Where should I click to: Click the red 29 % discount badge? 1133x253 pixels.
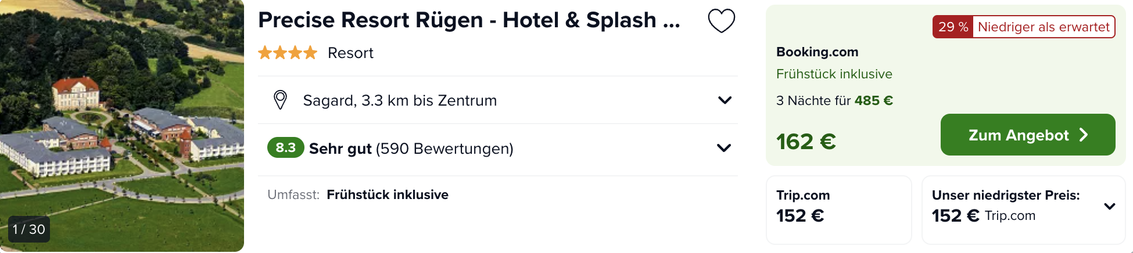tap(952, 27)
